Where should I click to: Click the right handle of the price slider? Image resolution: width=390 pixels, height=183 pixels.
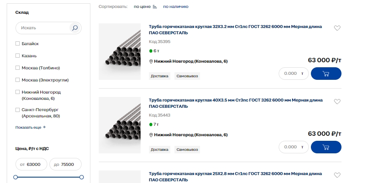click(82, 177)
